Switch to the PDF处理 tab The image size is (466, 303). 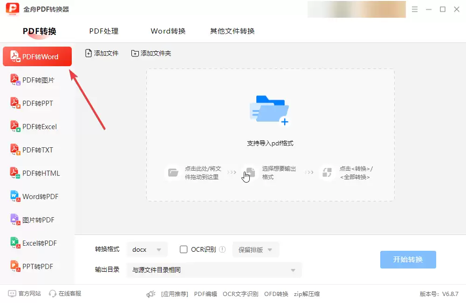pyautogui.click(x=103, y=31)
